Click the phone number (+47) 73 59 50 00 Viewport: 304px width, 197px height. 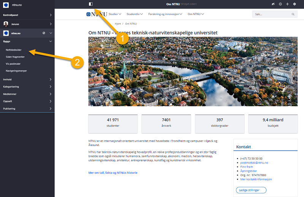point(251,159)
